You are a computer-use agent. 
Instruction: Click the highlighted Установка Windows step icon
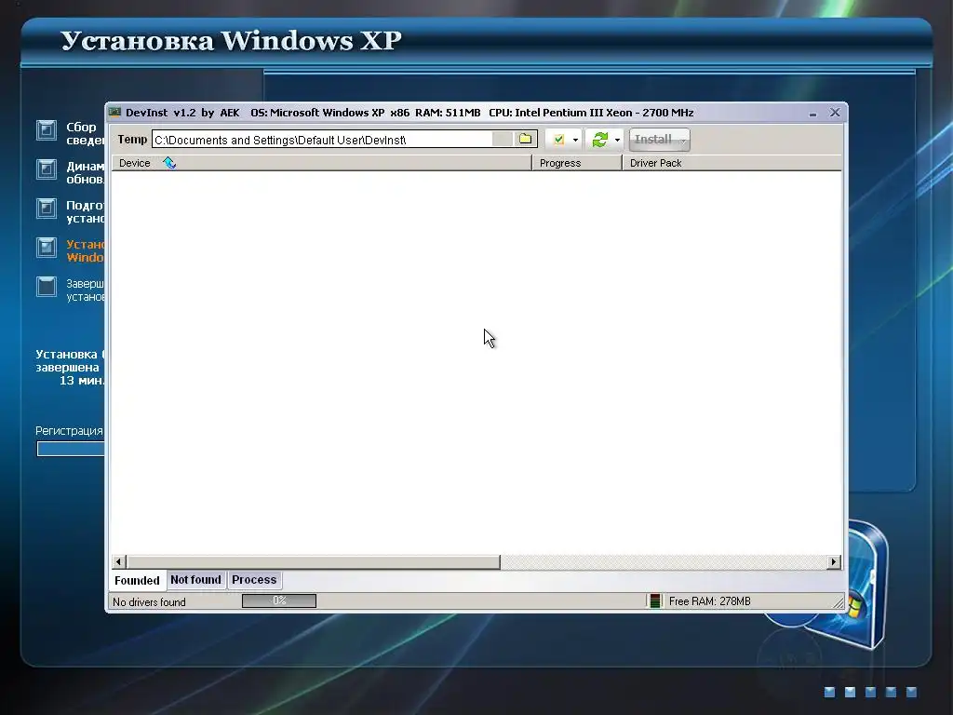click(x=47, y=247)
